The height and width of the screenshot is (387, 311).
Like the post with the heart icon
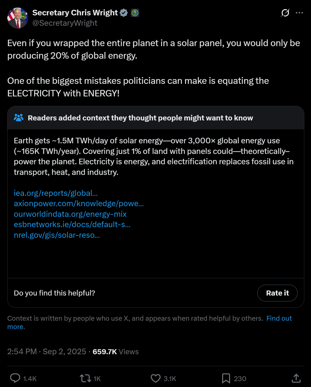156,378
